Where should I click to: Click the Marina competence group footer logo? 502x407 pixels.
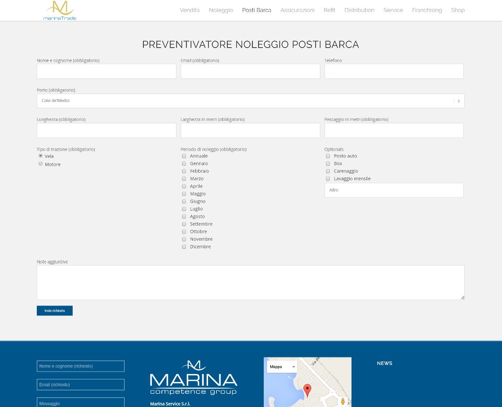[x=193, y=378]
